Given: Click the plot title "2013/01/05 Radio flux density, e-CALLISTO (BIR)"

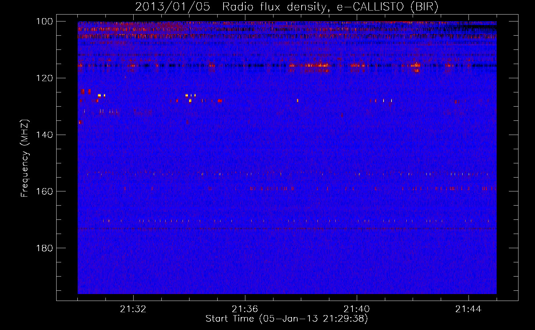Looking at the screenshot, I should pyautogui.click(x=287, y=7).
